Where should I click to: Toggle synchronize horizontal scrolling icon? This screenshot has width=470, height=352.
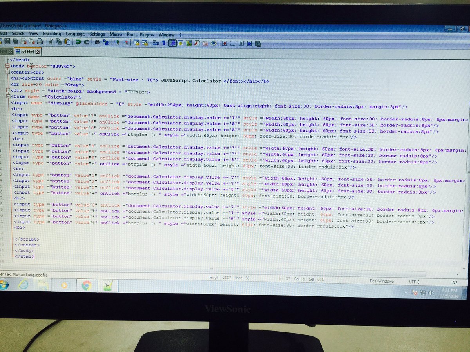pos(145,42)
